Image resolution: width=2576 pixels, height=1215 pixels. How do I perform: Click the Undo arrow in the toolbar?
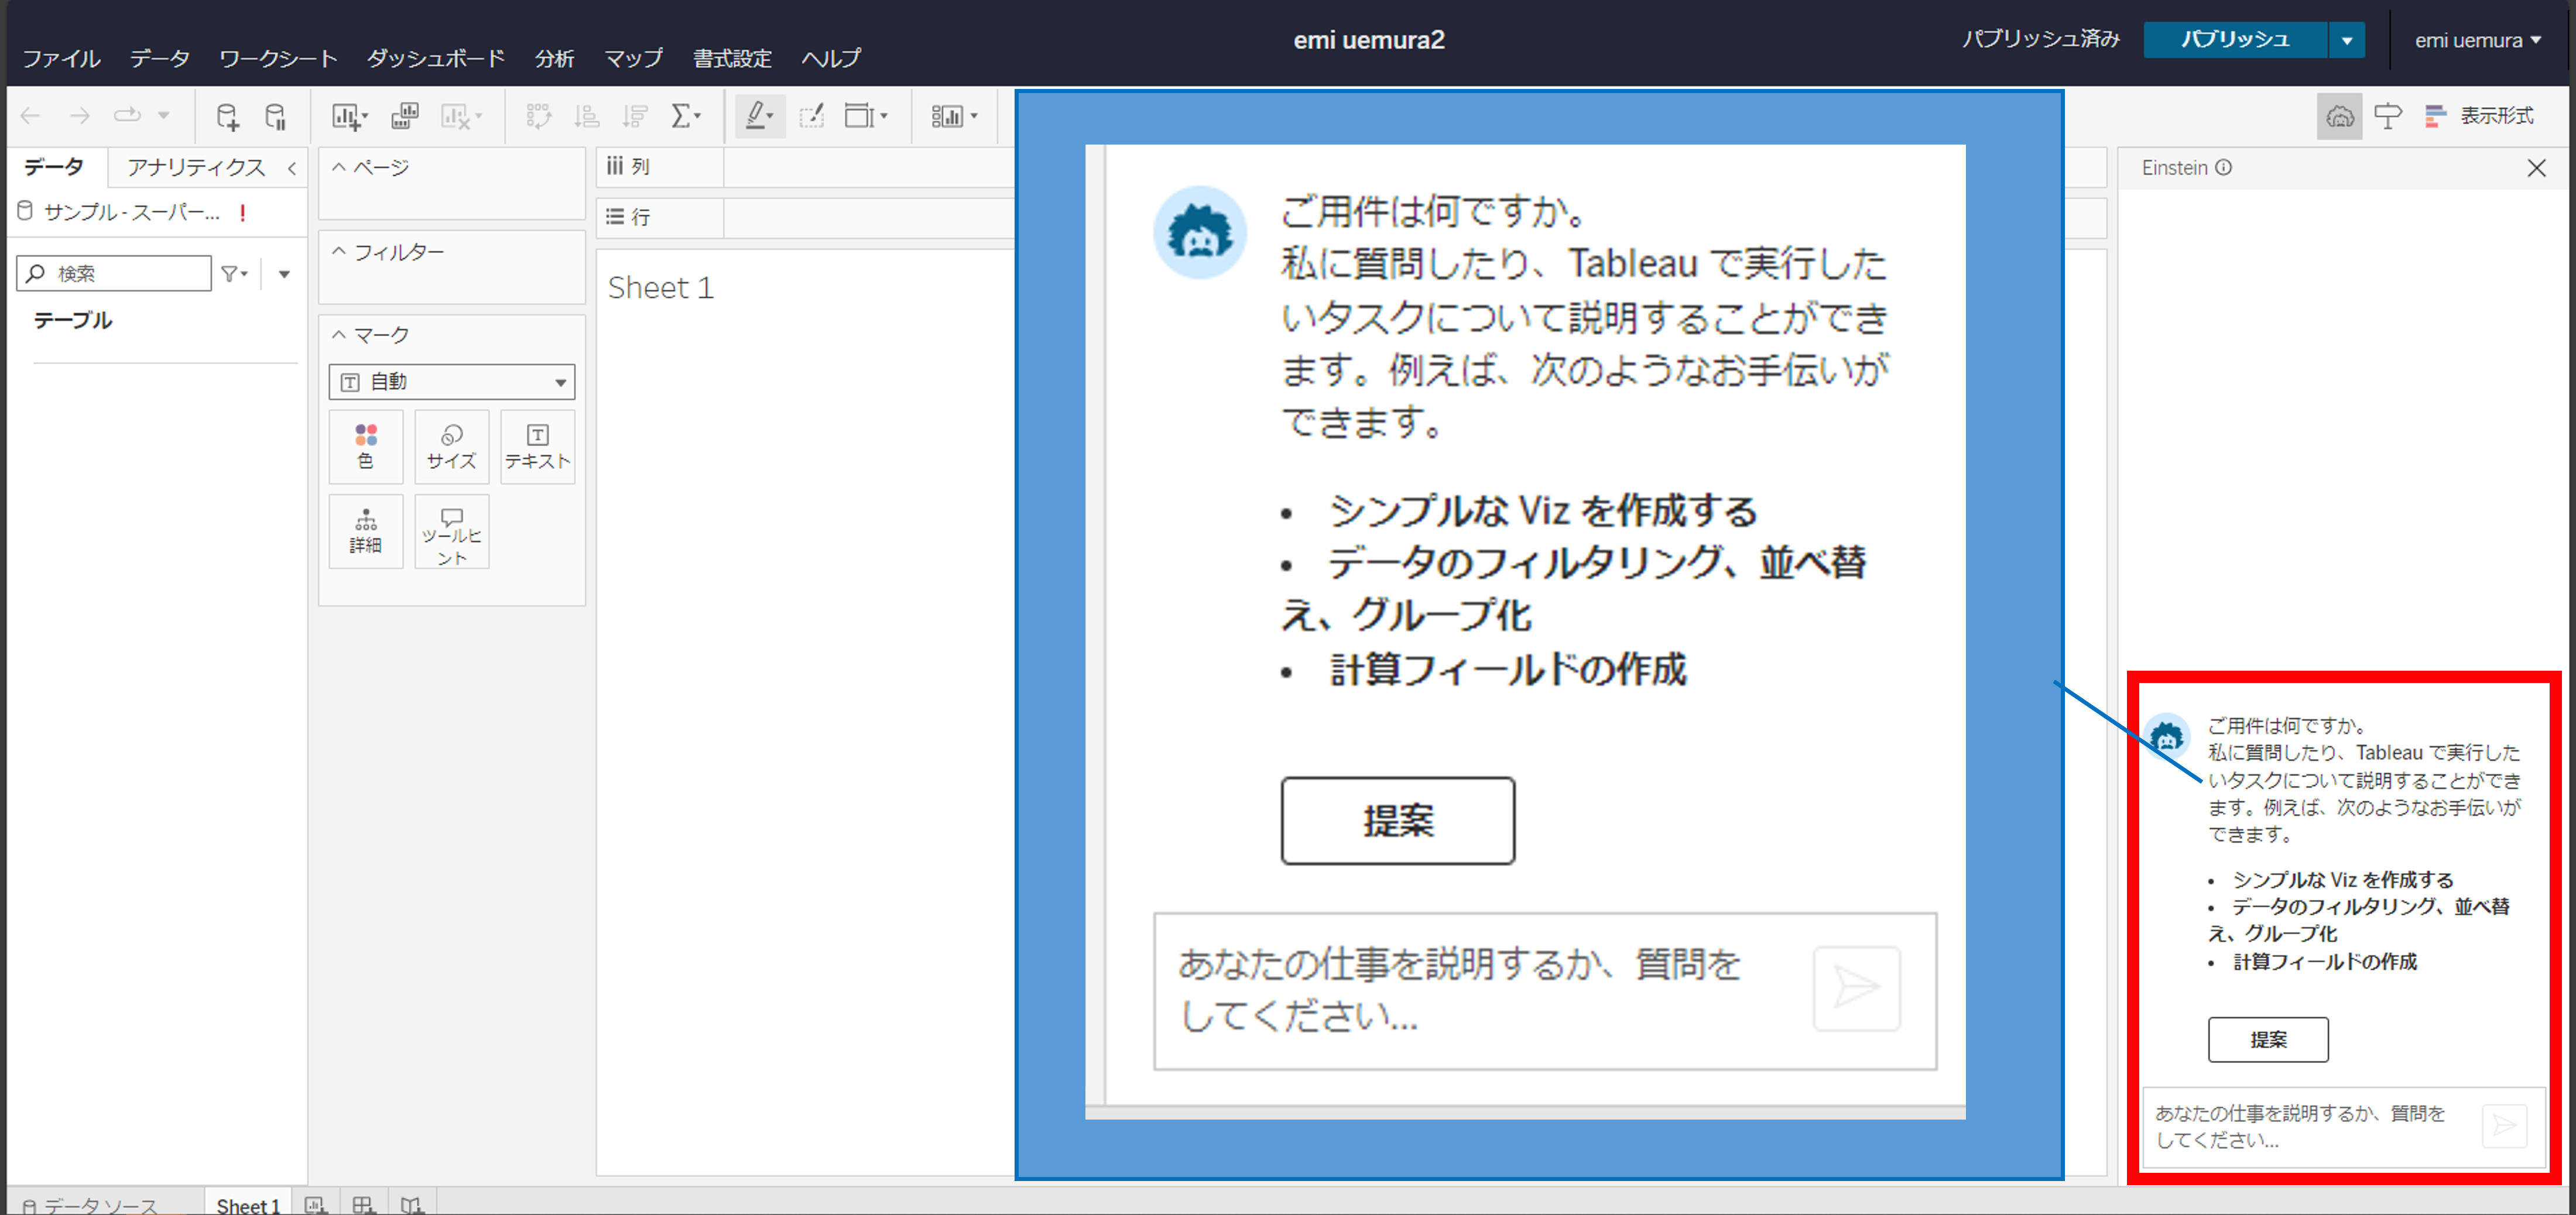(x=31, y=116)
